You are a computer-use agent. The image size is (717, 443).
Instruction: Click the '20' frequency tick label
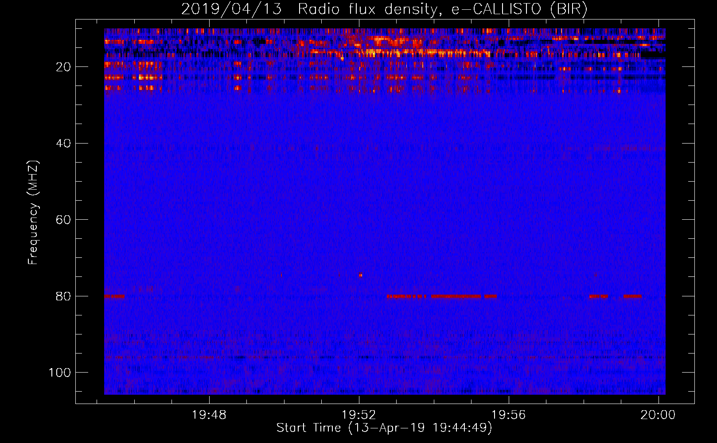coord(63,67)
